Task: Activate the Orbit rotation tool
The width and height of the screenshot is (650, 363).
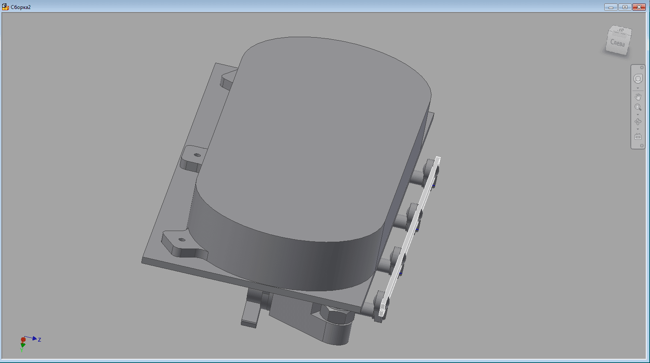Action: coord(638,122)
